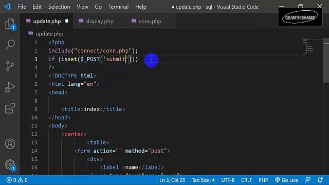Open the Accounts menu icon

pos(10,144)
